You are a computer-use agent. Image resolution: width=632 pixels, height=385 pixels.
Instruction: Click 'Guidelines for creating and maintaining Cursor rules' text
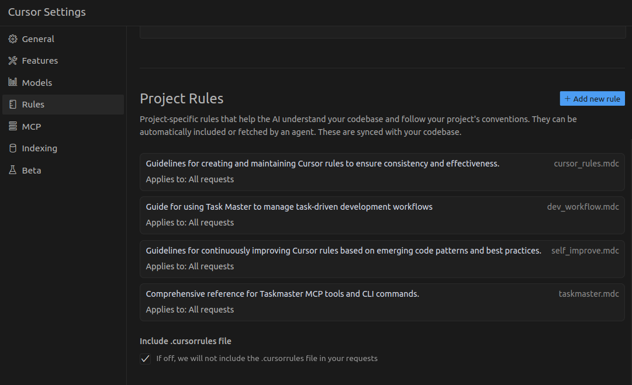pos(323,164)
